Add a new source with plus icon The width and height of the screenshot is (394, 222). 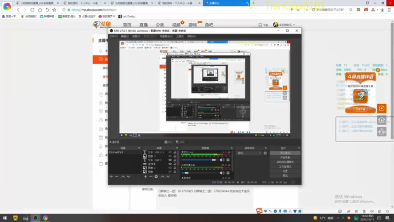145,177
